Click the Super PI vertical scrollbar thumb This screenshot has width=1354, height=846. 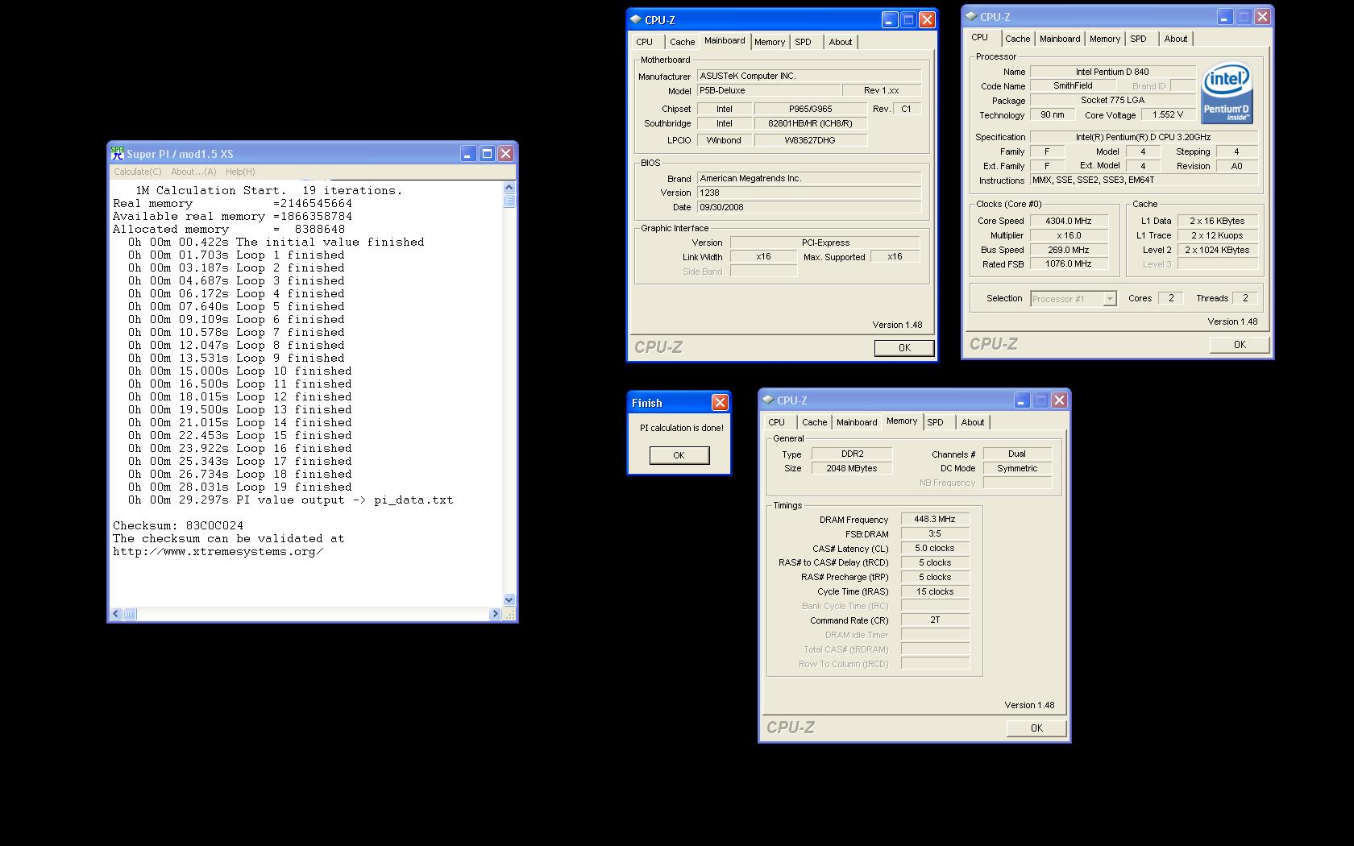coord(509,201)
